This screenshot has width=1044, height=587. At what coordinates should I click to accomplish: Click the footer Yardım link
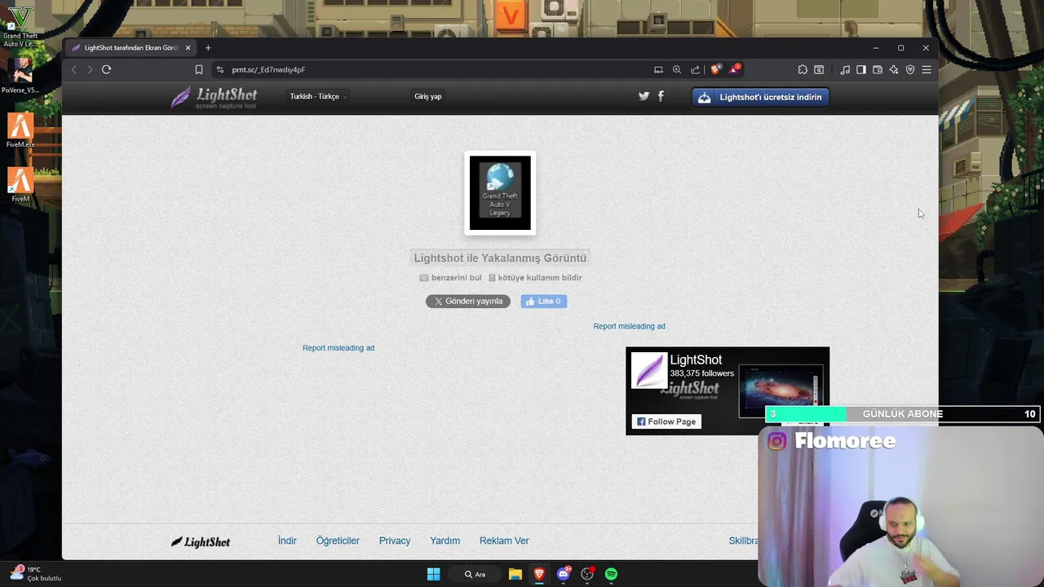pyautogui.click(x=445, y=541)
